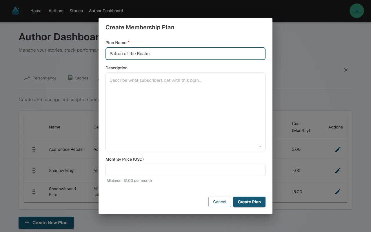Click the Create Plan button
Screen dimensions: 371x232
coord(249,202)
